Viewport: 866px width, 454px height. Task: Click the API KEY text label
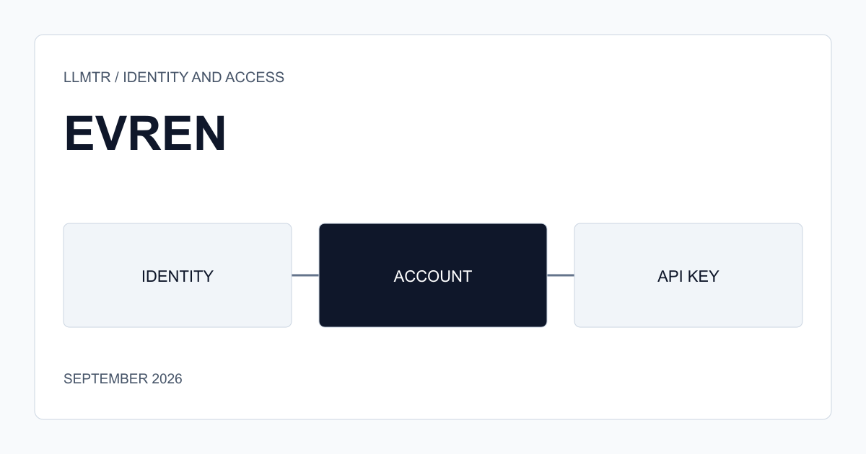point(688,276)
